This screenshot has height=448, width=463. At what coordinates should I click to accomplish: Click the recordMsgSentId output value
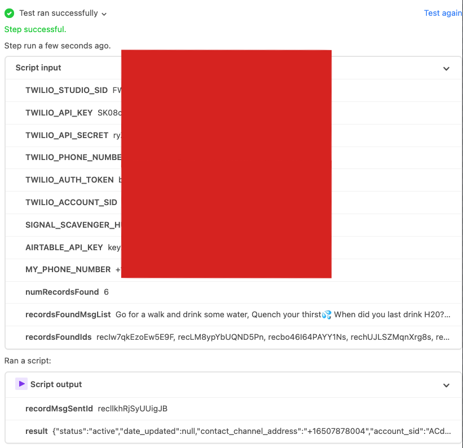point(133,408)
